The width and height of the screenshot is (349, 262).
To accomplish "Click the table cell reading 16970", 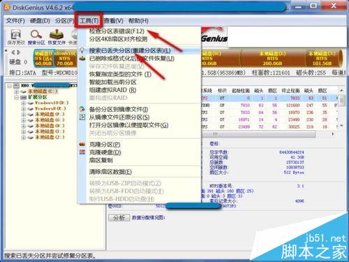I will pos(294,112).
